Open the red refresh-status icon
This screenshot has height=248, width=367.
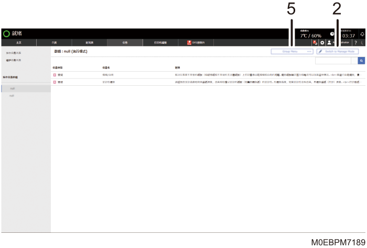tap(315, 42)
